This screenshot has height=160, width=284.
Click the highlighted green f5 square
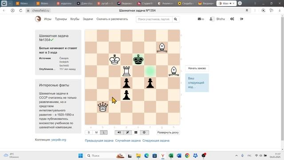tap(150, 71)
